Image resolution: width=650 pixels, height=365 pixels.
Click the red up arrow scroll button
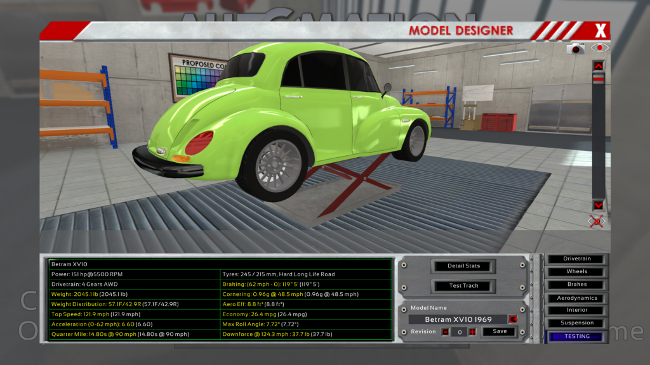click(598, 65)
